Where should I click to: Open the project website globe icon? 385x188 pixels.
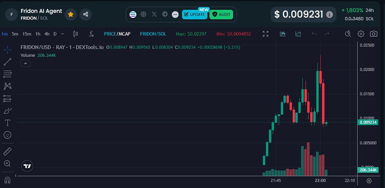tap(143, 14)
